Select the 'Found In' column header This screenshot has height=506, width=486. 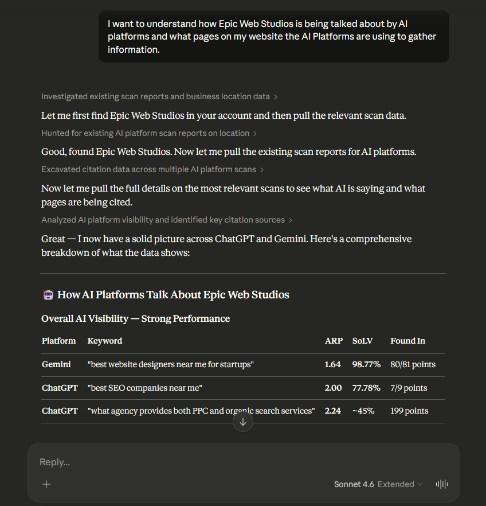[x=407, y=341]
